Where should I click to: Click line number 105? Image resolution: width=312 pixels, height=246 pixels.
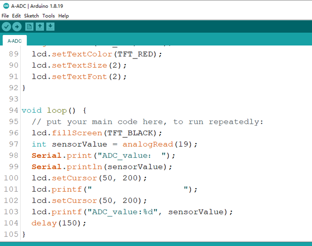coord(11,234)
